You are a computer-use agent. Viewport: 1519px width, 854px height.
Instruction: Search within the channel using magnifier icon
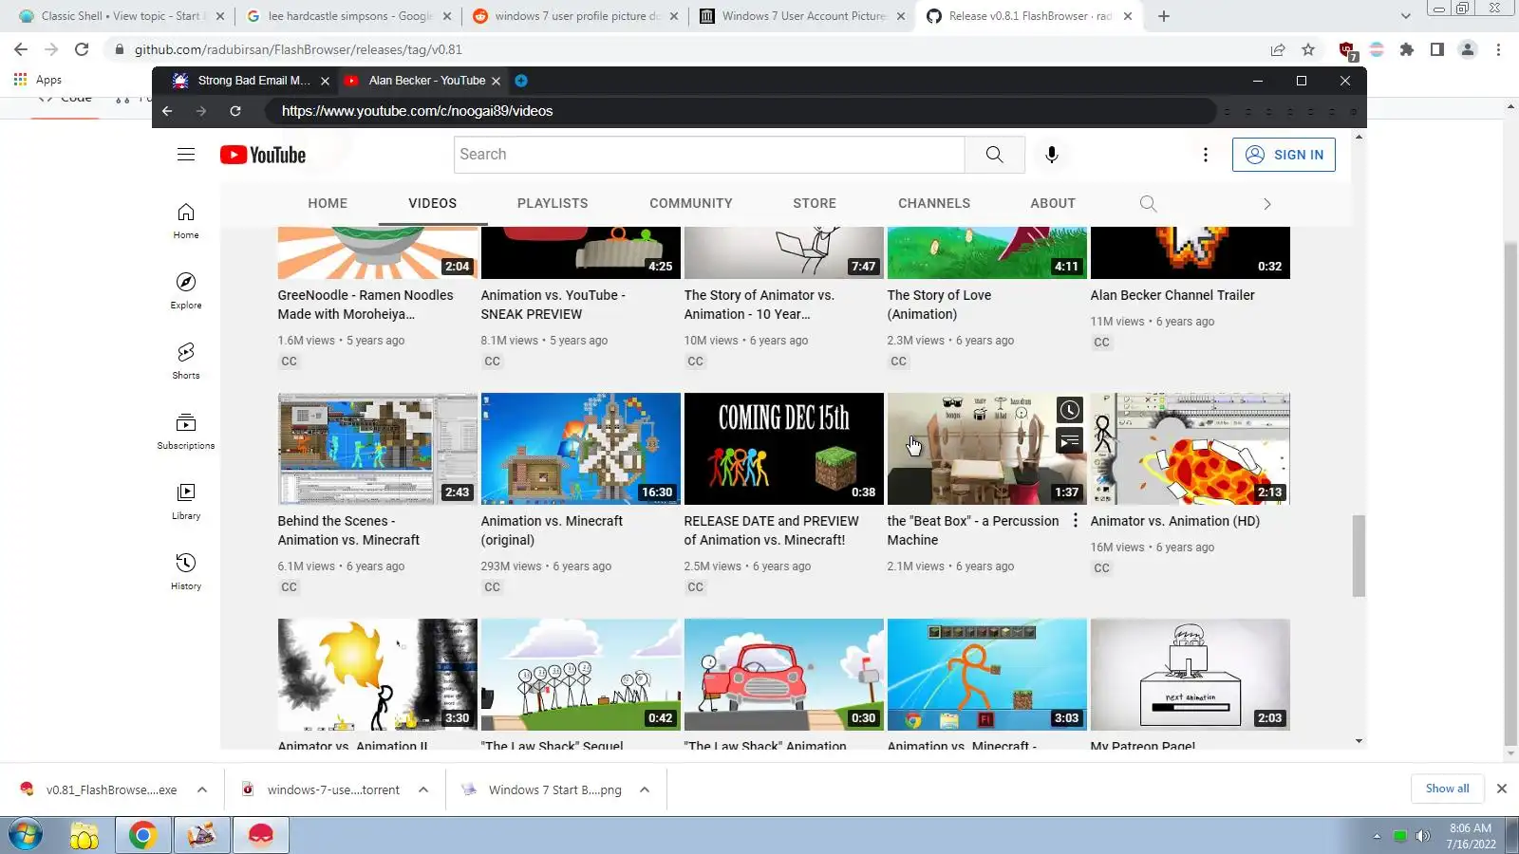(x=1148, y=203)
